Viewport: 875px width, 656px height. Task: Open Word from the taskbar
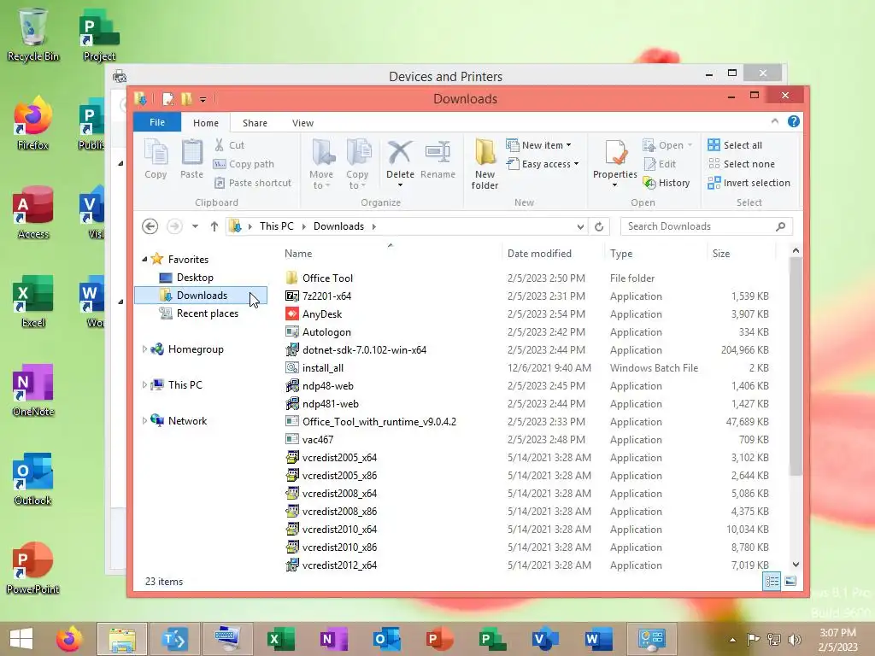597,639
